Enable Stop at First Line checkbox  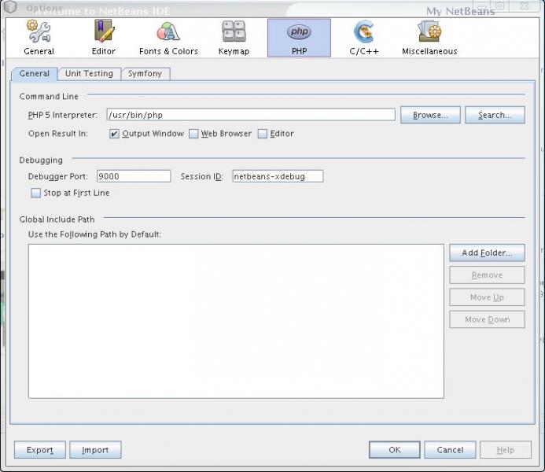tap(36, 193)
